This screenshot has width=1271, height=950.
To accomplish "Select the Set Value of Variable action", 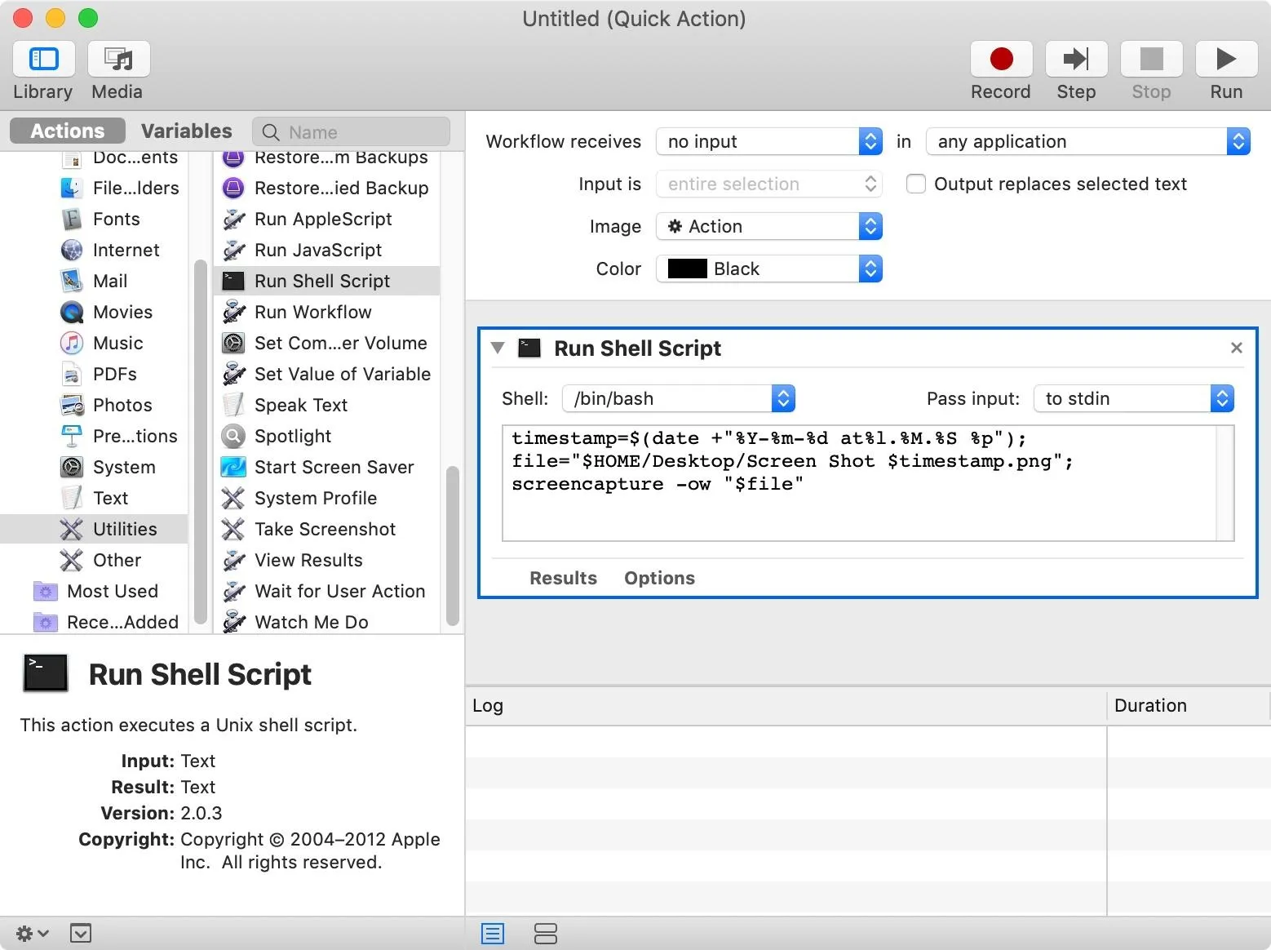I will tap(326, 374).
